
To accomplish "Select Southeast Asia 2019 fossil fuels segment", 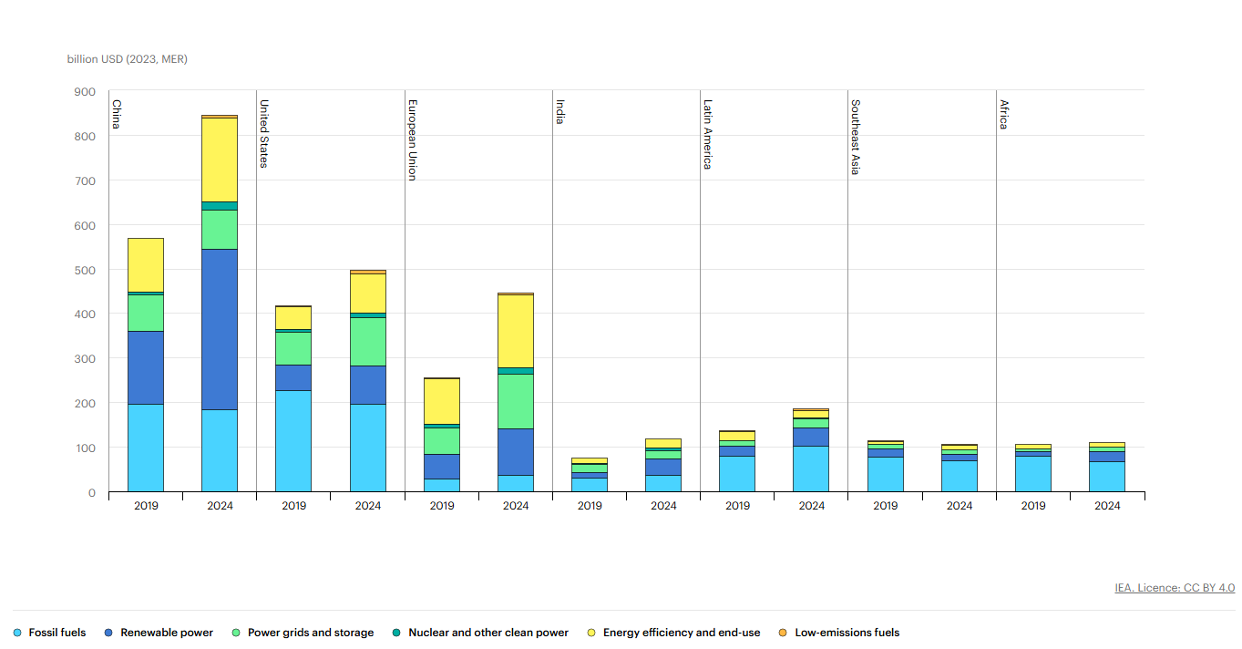I will [886, 475].
